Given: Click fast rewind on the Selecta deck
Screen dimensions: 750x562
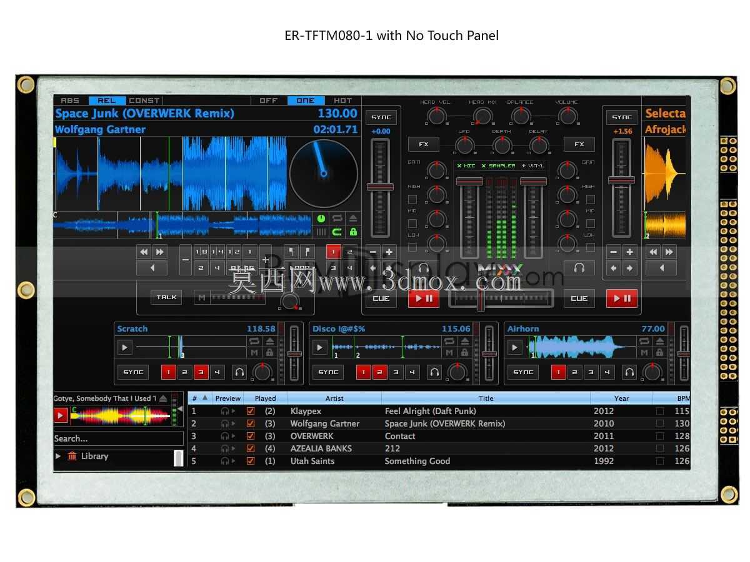Looking at the screenshot, I should (x=654, y=252).
